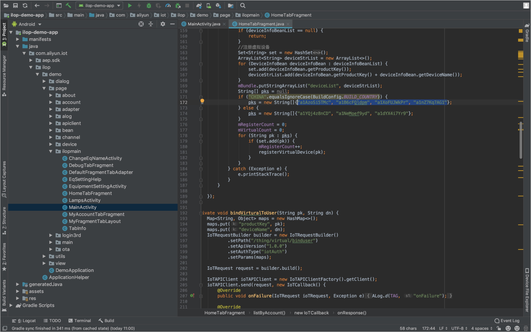The image size is (531, 332).
Task: Open the Build tool tab
Action: tap(106, 321)
